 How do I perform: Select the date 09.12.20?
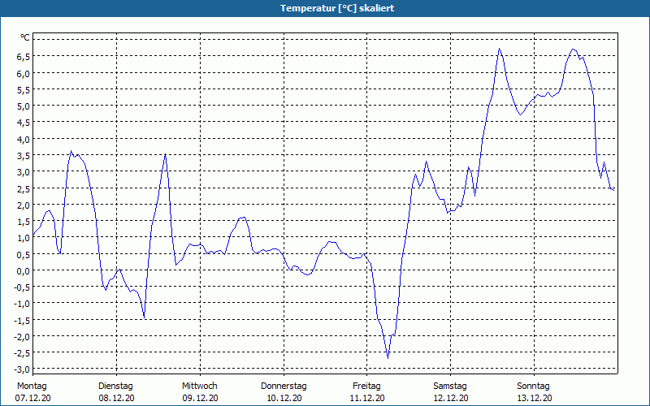coord(200,398)
